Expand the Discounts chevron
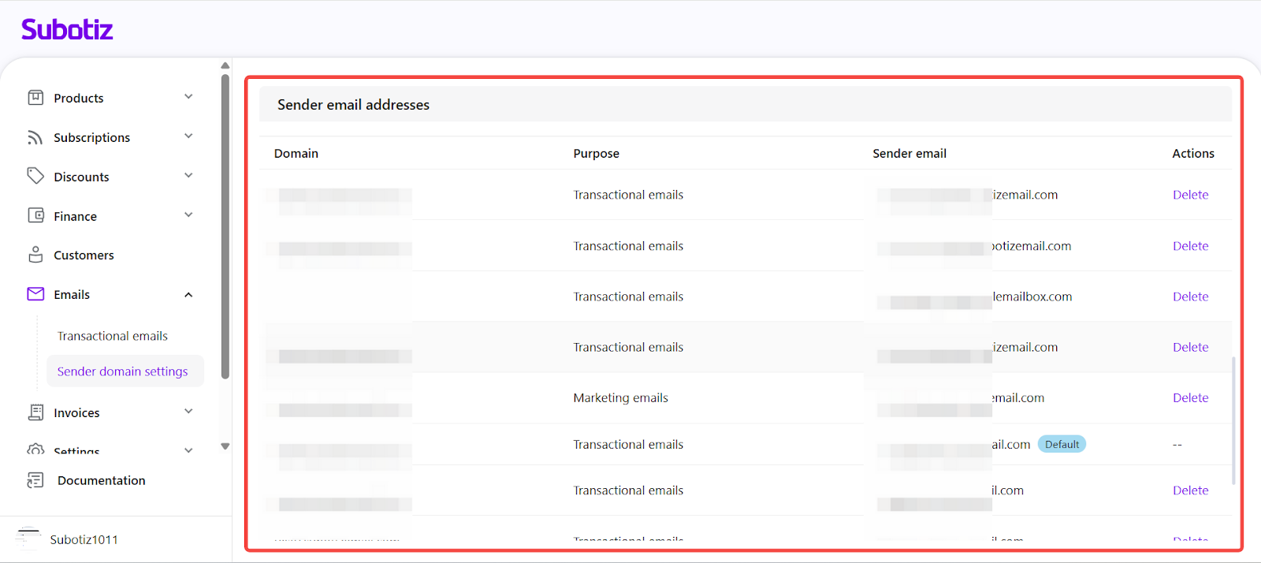 click(188, 176)
